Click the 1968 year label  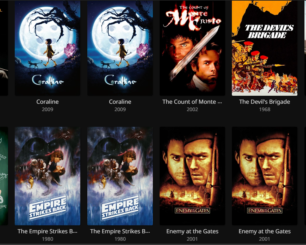264,109
